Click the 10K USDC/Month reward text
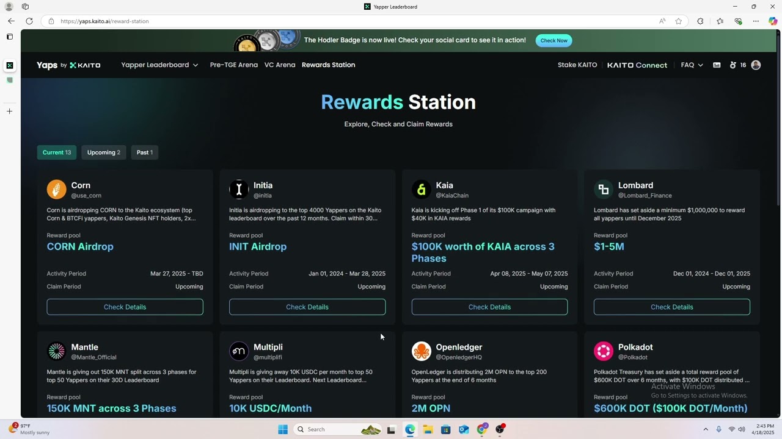 coord(270,408)
